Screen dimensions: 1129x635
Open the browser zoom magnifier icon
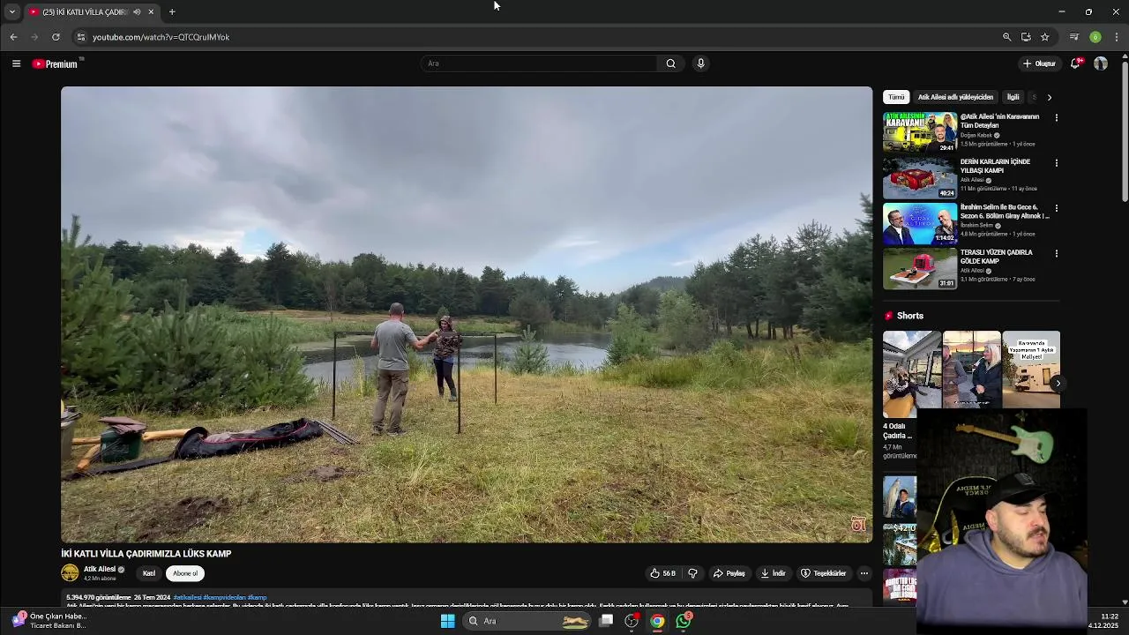coord(1006,37)
